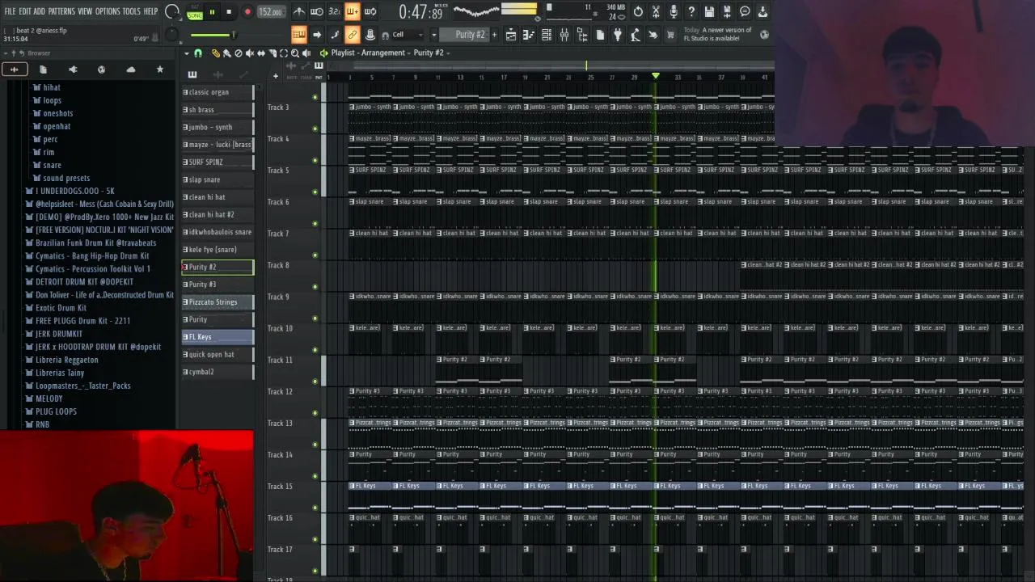Screen dimensions: 1035x582
Task: Open the EDIT menu
Action: [x=25, y=11]
